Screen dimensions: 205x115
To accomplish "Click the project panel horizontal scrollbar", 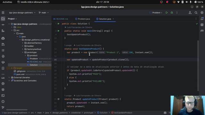I will click(x=17, y=110).
